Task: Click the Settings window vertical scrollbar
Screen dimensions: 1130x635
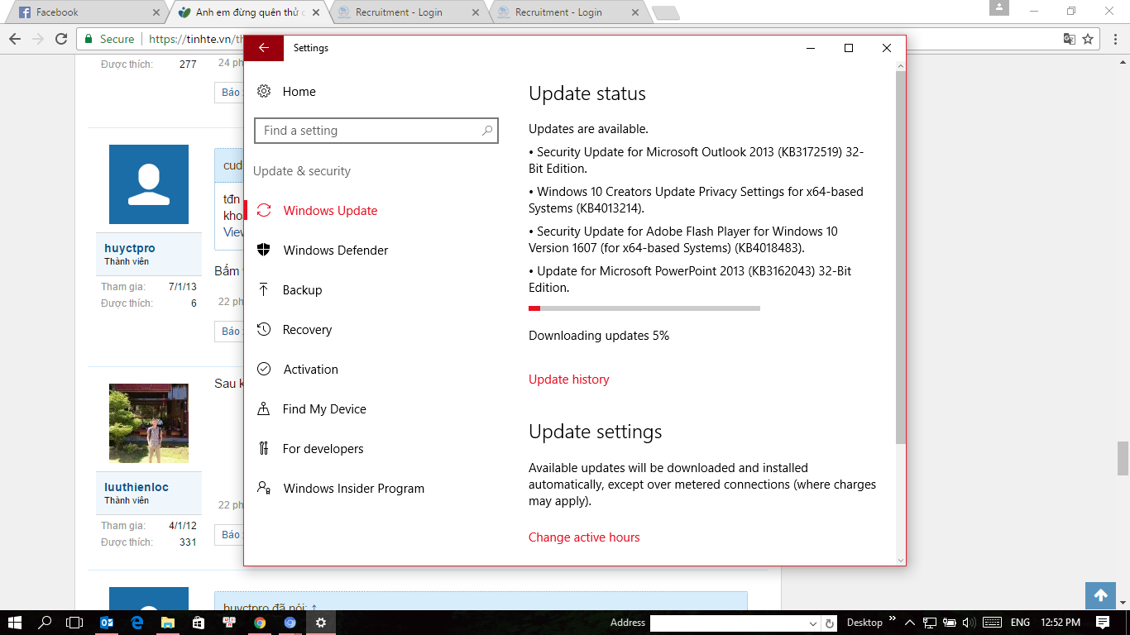Action: [901, 257]
